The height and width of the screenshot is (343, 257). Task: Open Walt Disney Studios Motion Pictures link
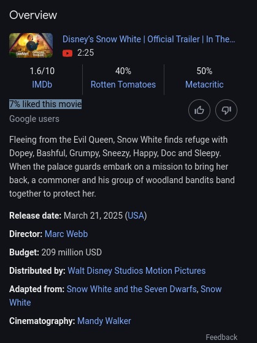pyautogui.click(x=137, y=271)
